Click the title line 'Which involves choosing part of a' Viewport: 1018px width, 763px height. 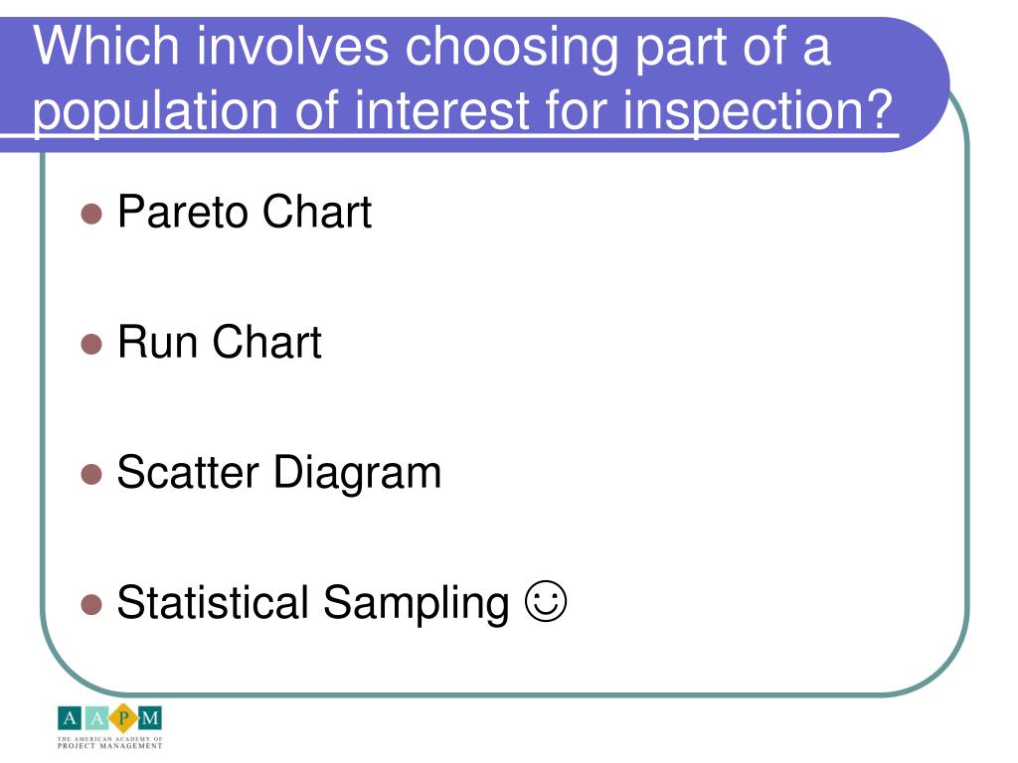click(431, 47)
